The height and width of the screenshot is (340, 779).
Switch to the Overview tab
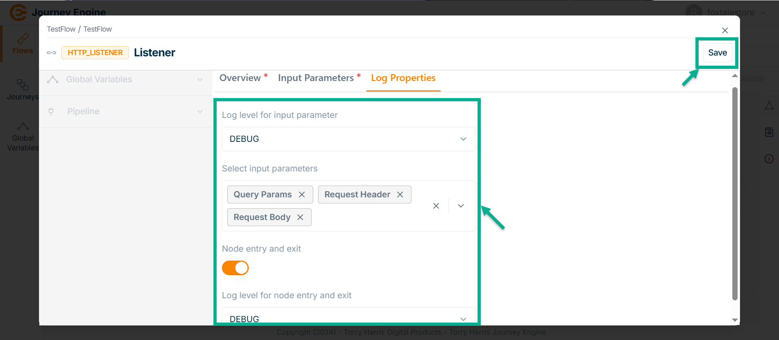pyautogui.click(x=240, y=78)
